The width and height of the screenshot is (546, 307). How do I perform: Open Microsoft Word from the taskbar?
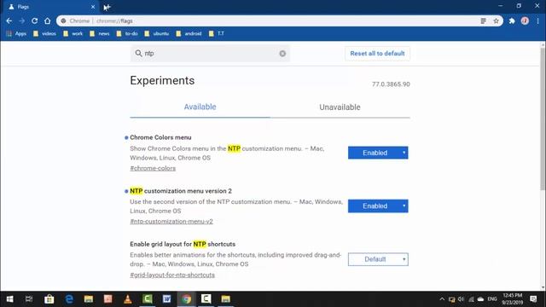coord(167,299)
